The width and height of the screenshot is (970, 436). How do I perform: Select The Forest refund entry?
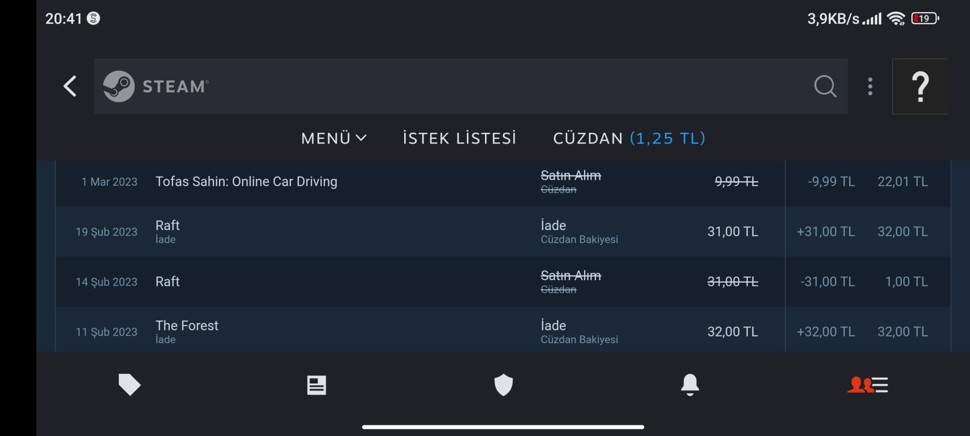[x=187, y=325]
